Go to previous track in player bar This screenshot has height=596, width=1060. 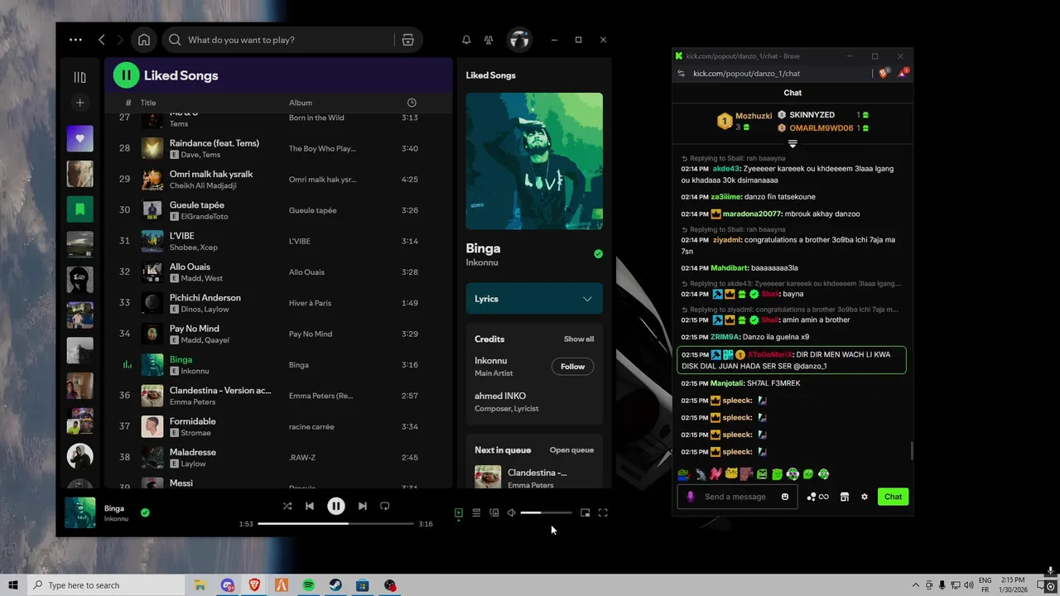[x=310, y=506]
